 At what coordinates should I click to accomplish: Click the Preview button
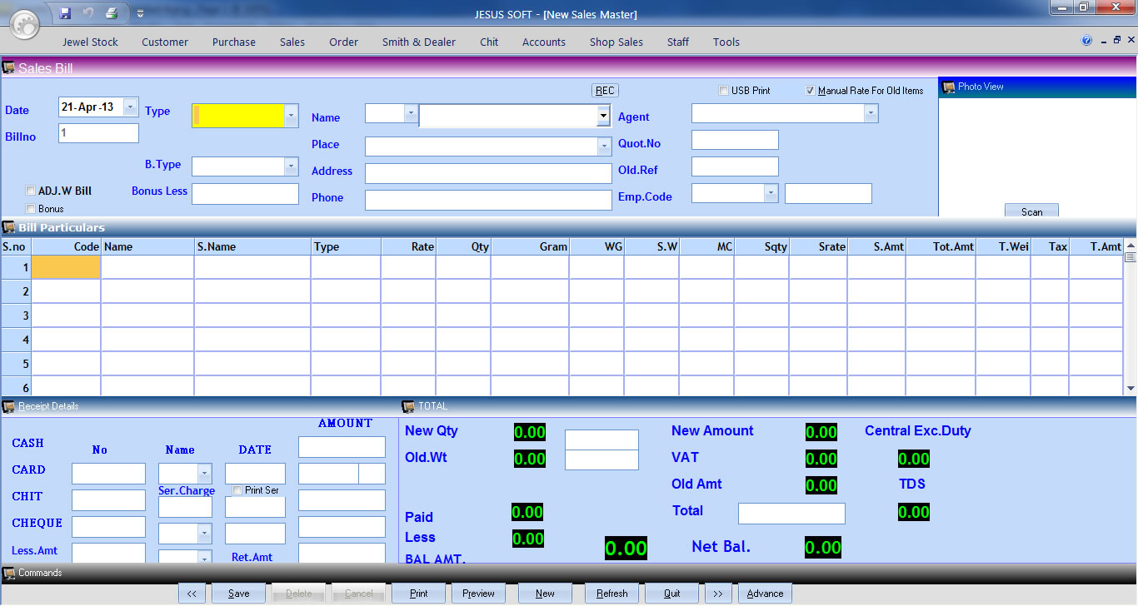[x=478, y=594]
